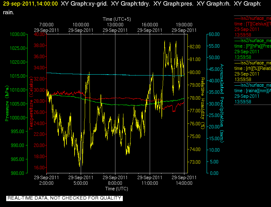Click the 40.00 temperature scale value
The width and height of the screenshot is (271, 207).
(39, 34)
